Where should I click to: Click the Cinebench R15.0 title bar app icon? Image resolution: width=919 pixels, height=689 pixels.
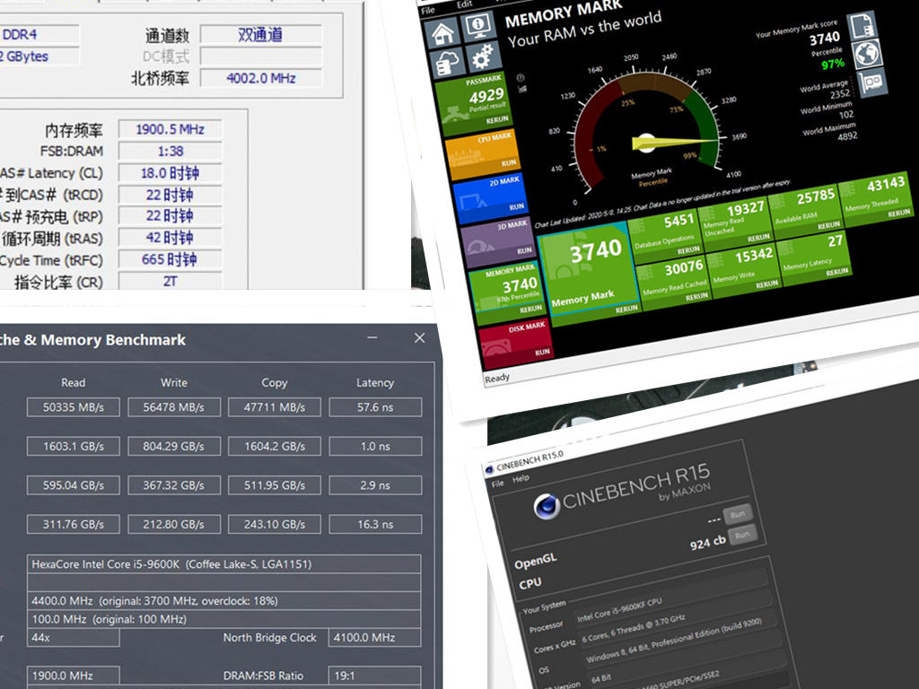coord(489,469)
